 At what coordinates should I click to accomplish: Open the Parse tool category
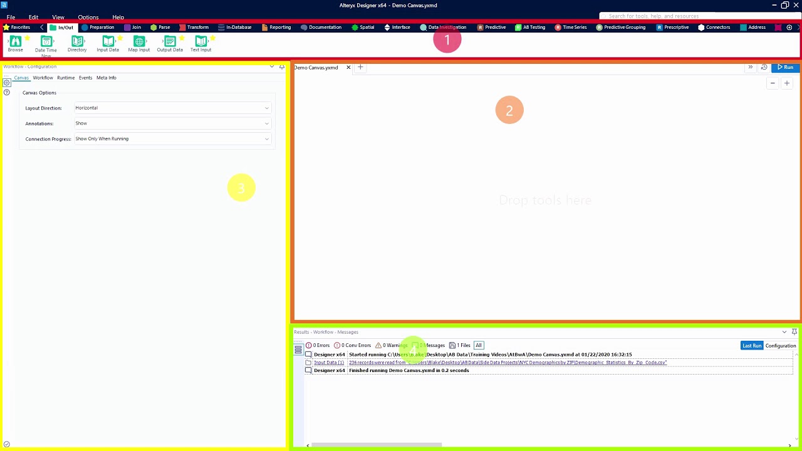[160, 27]
